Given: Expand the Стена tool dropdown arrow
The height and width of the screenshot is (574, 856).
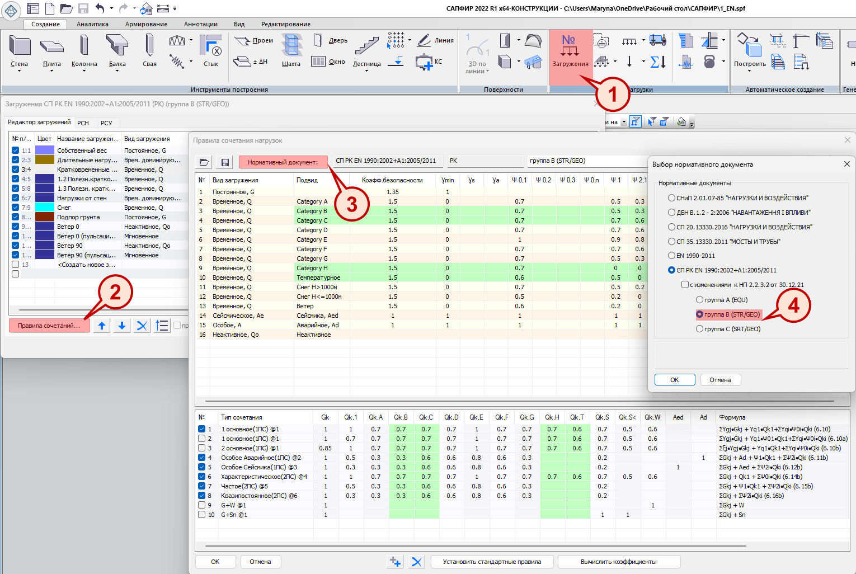Looking at the screenshot, I should (x=19, y=71).
